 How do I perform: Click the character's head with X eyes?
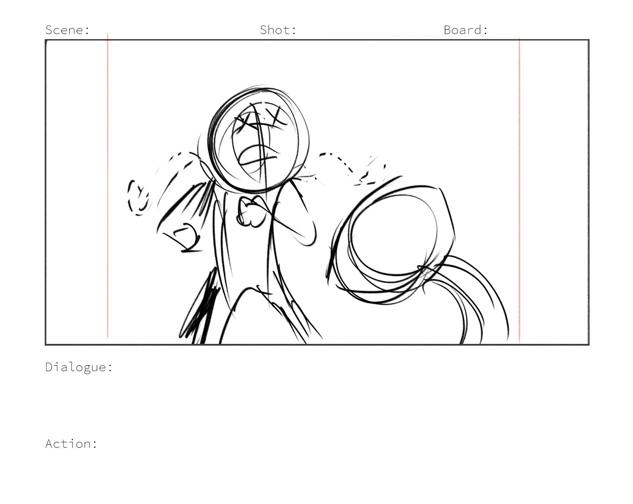pyautogui.click(x=259, y=139)
